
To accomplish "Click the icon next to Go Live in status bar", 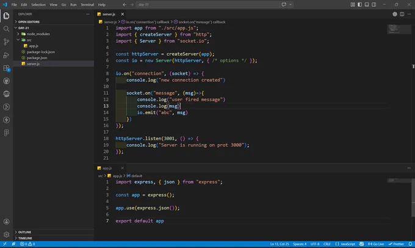I will click(361, 244).
